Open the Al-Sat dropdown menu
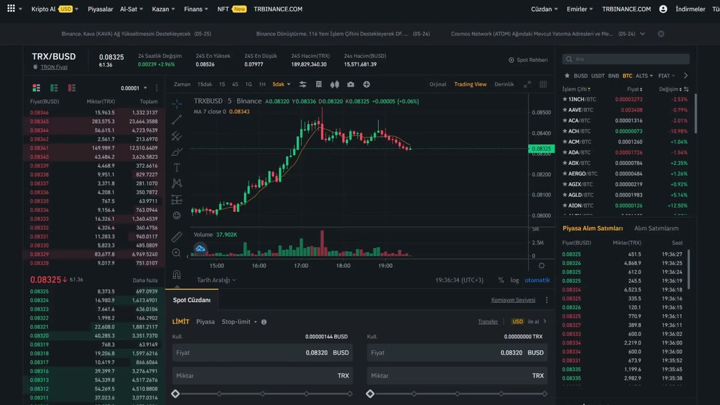Screen dimensions: 720x405 (132, 9)
